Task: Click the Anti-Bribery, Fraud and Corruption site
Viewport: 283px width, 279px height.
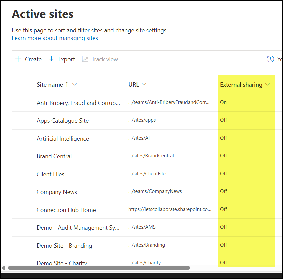Action: coord(78,103)
